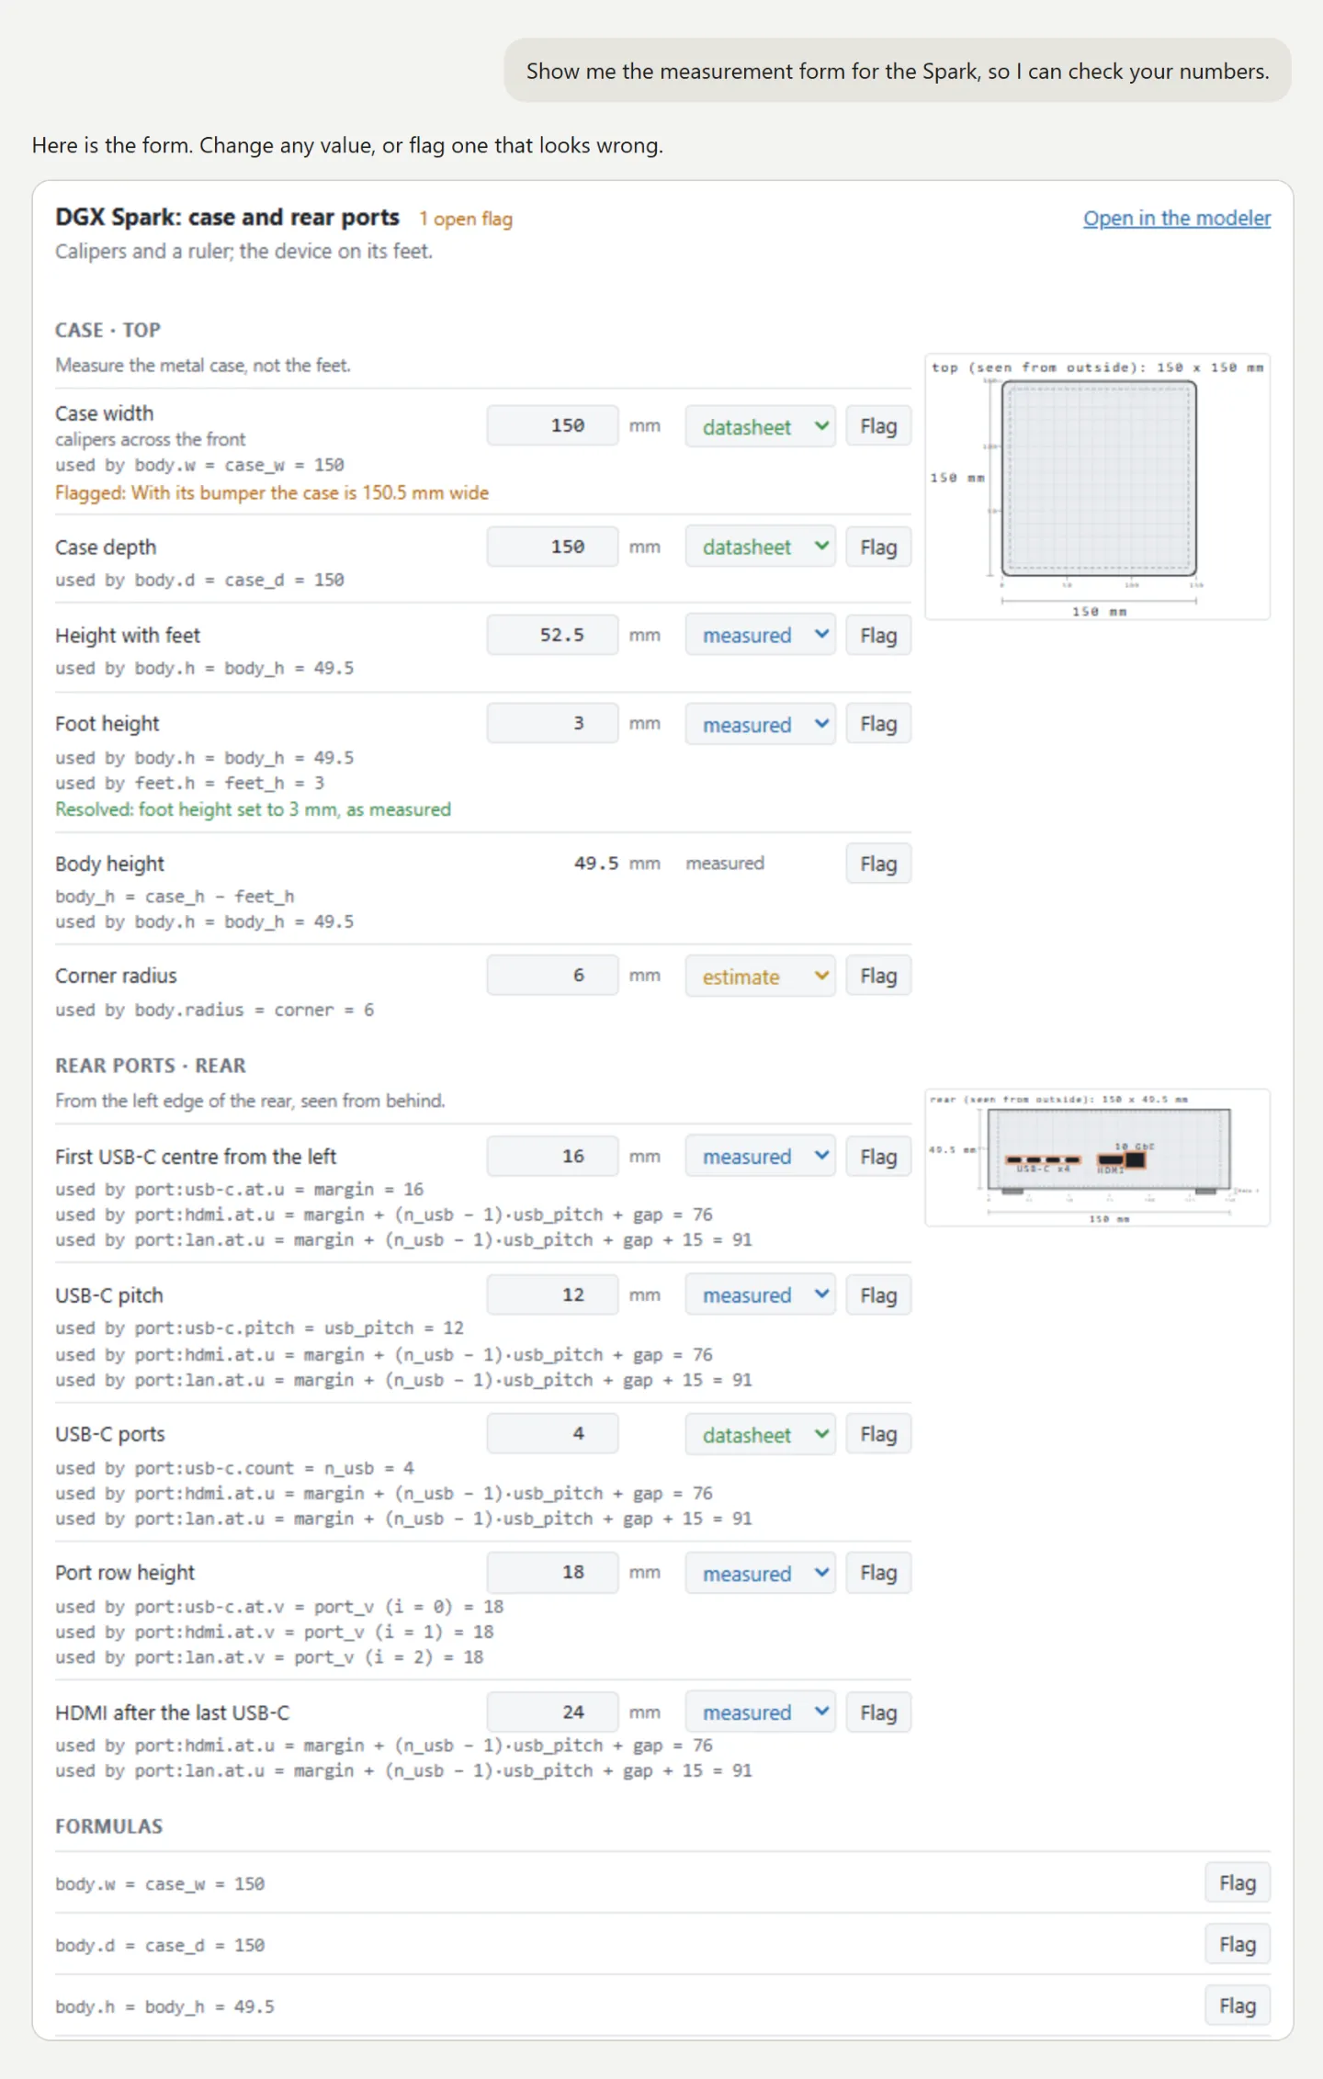The width and height of the screenshot is (1323, 2079).
Task: Open the Port row height source dropdown
Action: (x=760, y=1573)
